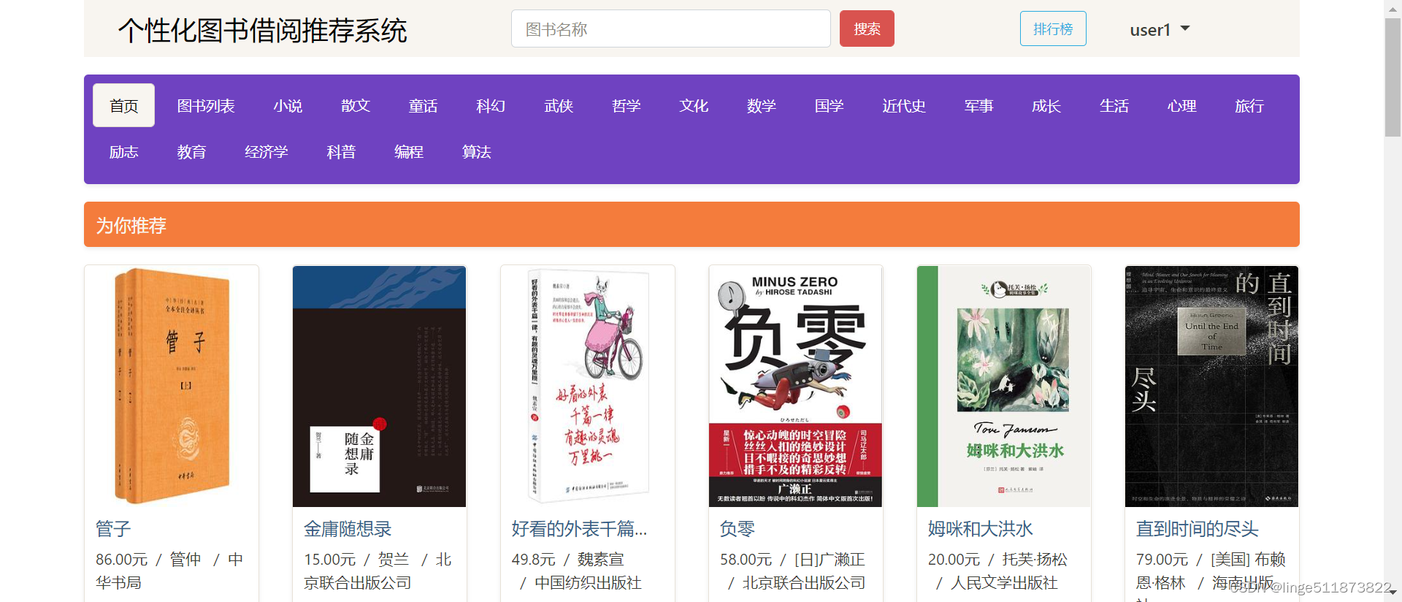This screenshot has height=602, width=1402.
Task: Open the 图书列表 category
Action: click(206, 106)
